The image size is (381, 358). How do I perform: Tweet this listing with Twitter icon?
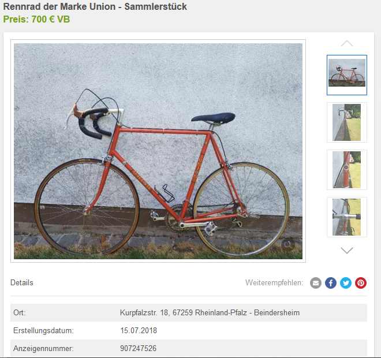pyautogui.click(x=346, y=283)
